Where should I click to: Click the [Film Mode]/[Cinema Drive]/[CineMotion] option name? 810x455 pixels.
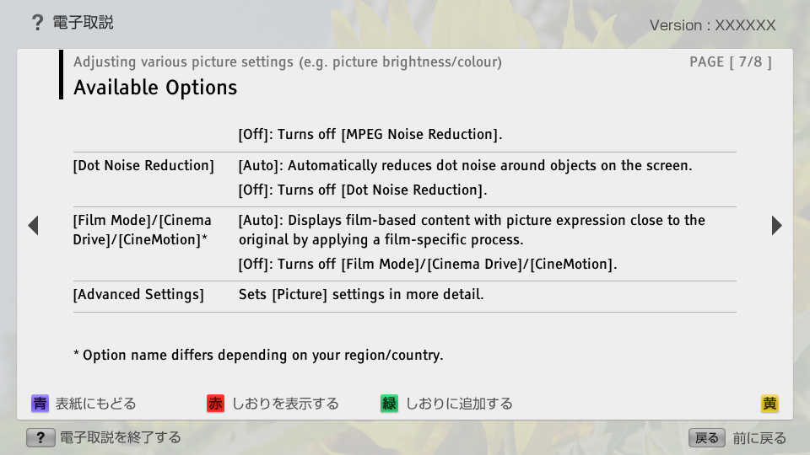point(142,230)
